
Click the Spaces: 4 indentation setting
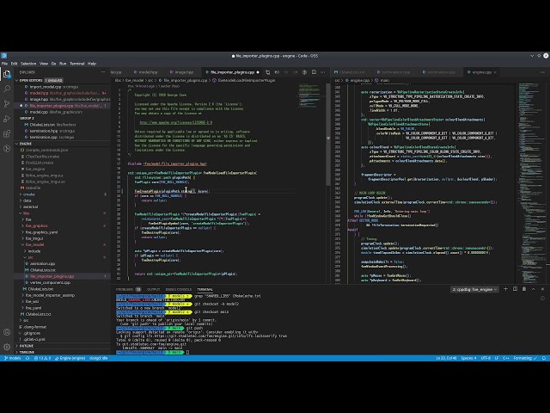[x=468, y=358]
